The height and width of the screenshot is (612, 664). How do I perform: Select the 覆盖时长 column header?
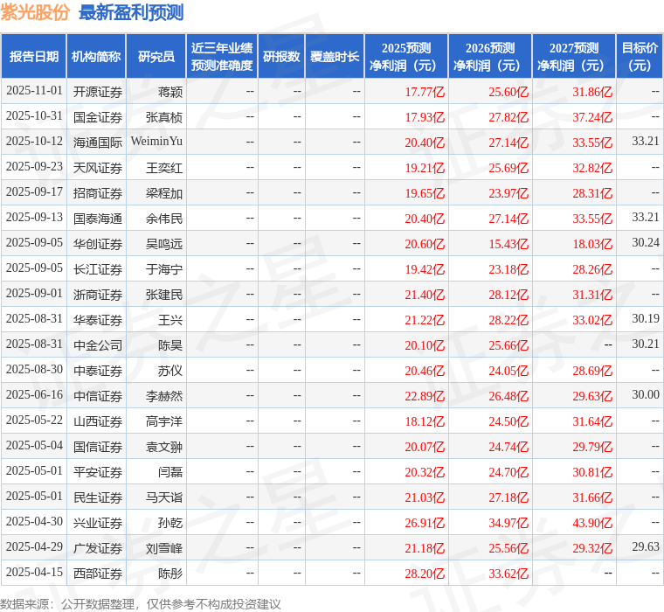coord(335,57)
